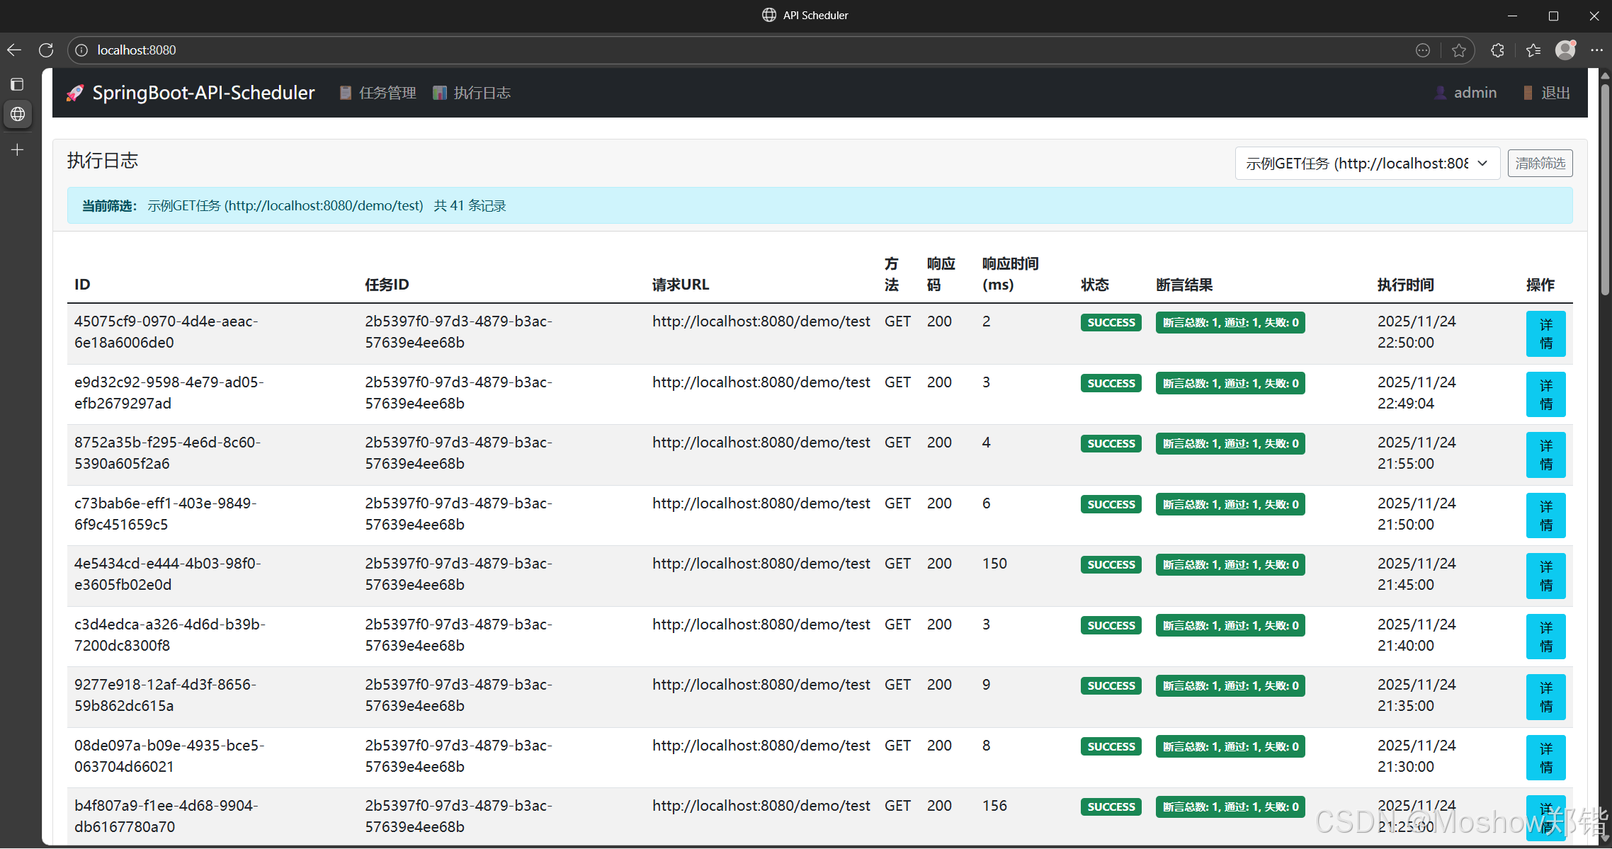The width and height of the screenshot is (1612, 849).
Task: Click the browser profile avatar icon
Action: click(x=1565, y=50)
